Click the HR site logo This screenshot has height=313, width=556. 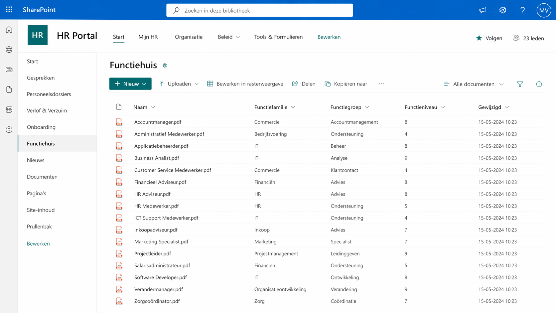tap(38, 35)
